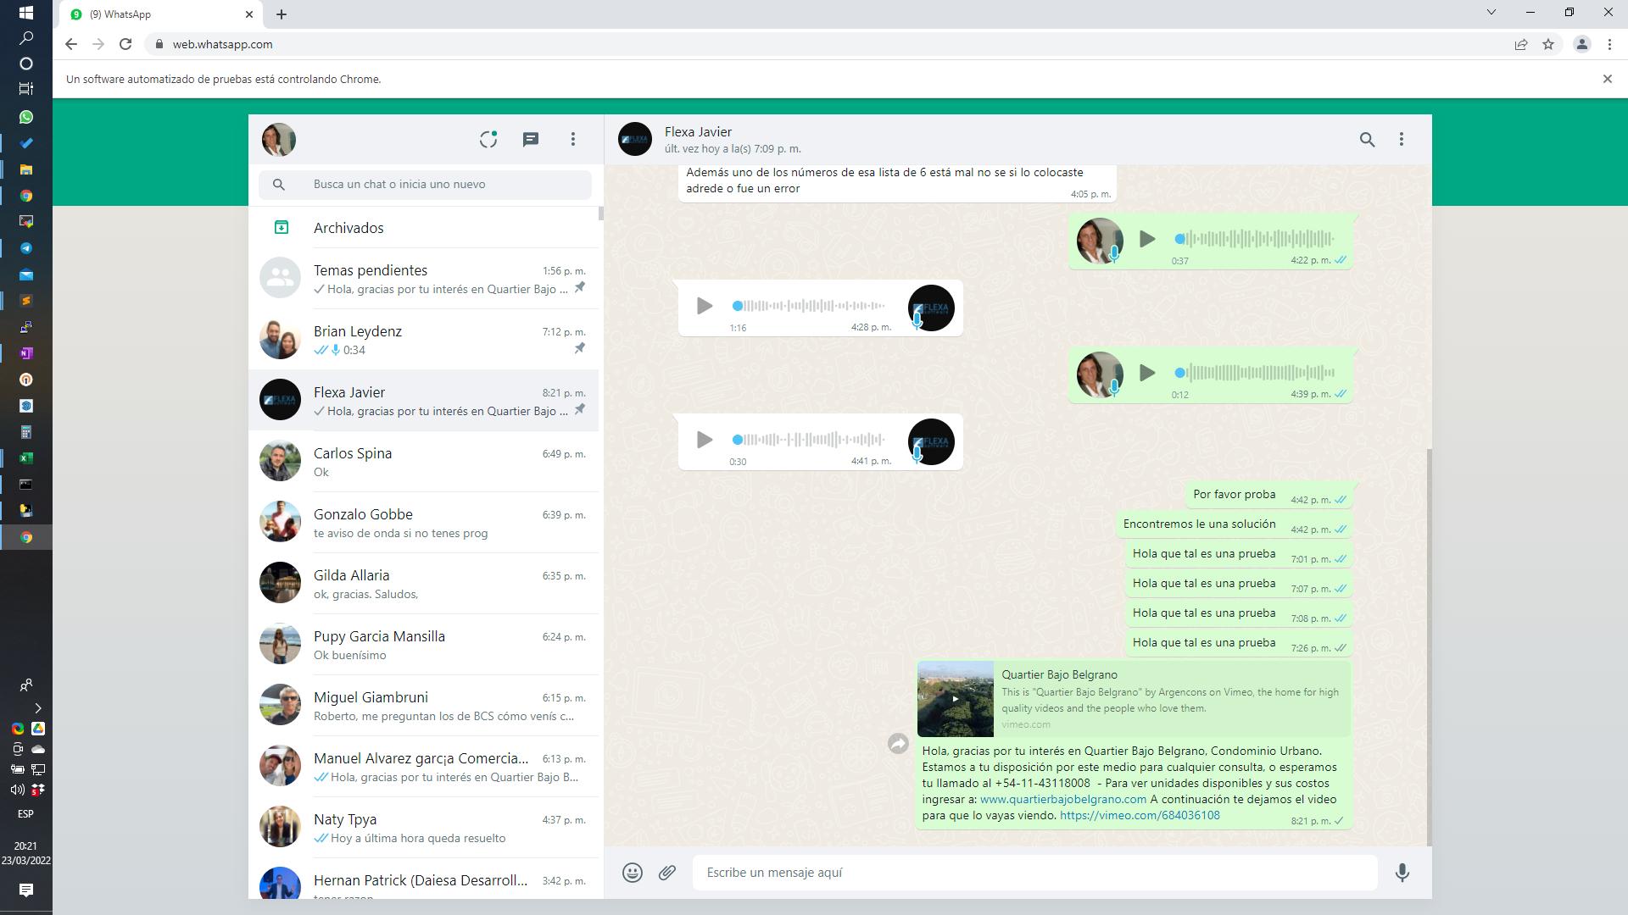The width and height of the screenshot is (1628, 915).
Task: Click the pin icon on Temas pendientes
Action: (x=580, y=288)
